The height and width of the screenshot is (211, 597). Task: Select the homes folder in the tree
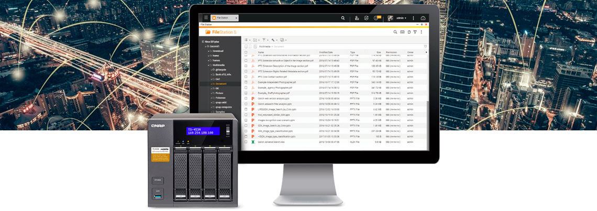[x=216, y=60]
